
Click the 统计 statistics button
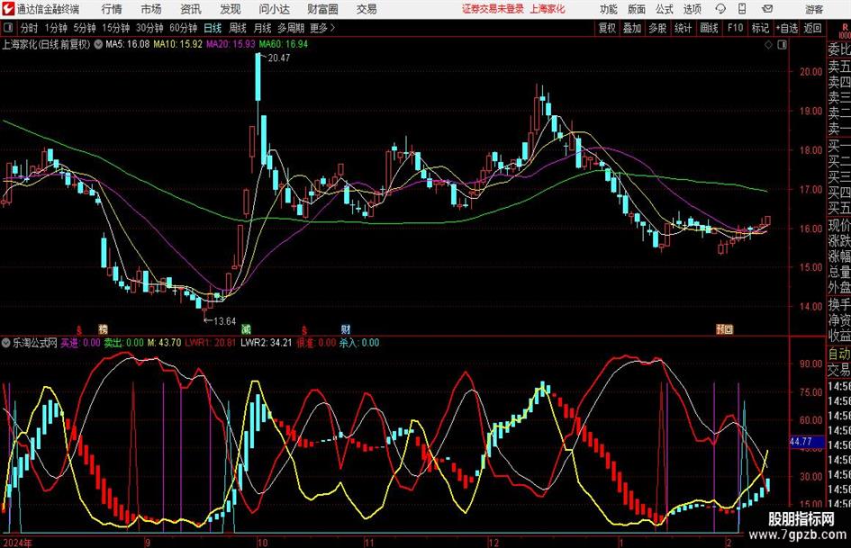point(684,28)
